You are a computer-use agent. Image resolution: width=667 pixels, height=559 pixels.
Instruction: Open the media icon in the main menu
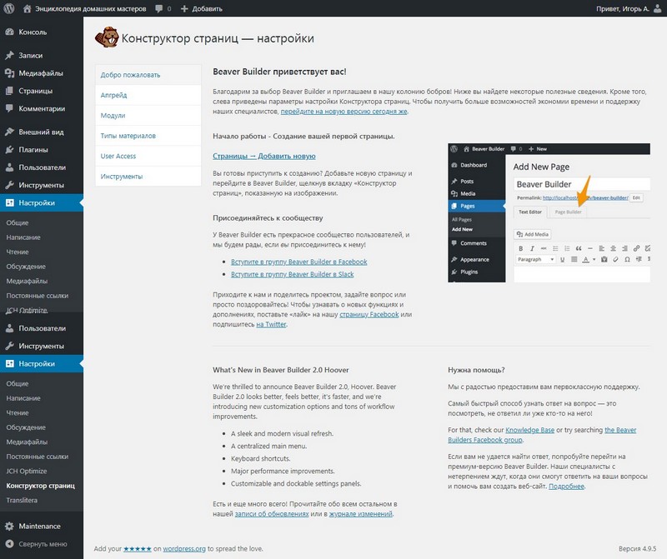(x=9, y=73)
